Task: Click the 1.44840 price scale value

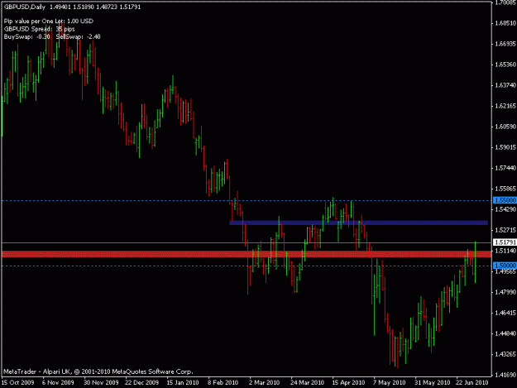Action: (x=505, y=333)
